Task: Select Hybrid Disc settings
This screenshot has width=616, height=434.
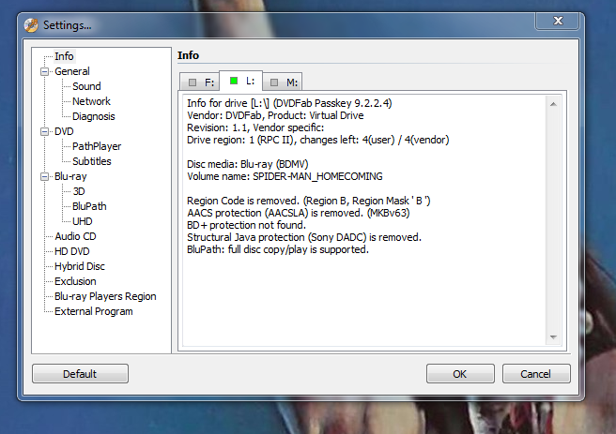Action: (80, 266)
